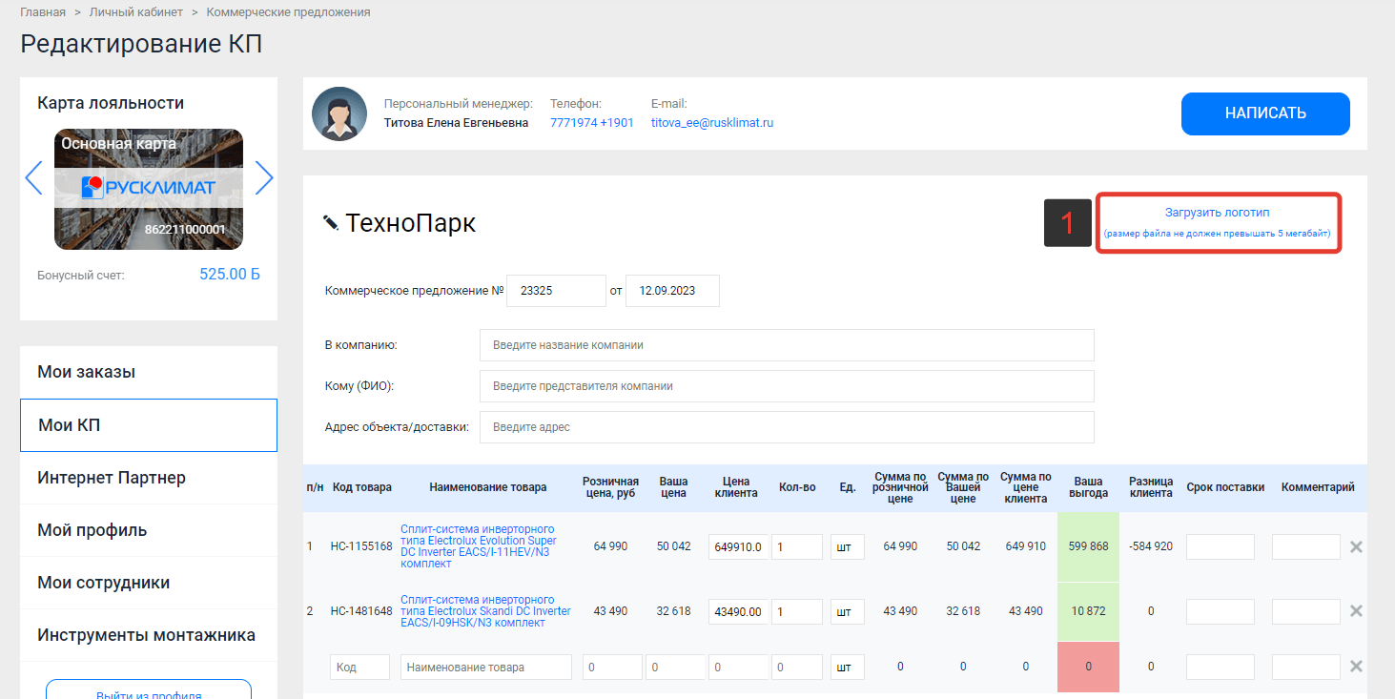Remove row 2 with its X icon
Image resolution: width=1395 pixels, height=699 pixels.
coord(1356,610)
